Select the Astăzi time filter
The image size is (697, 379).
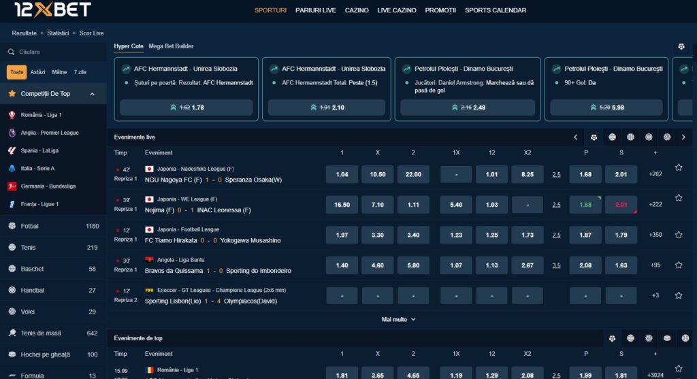click(x=38, y=72)
